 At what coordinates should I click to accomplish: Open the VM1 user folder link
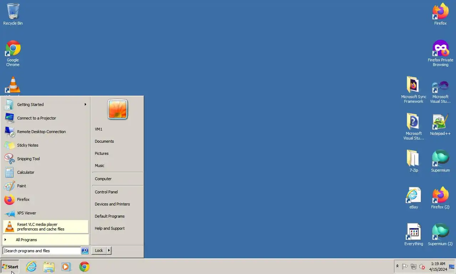(x=118, y=129)
